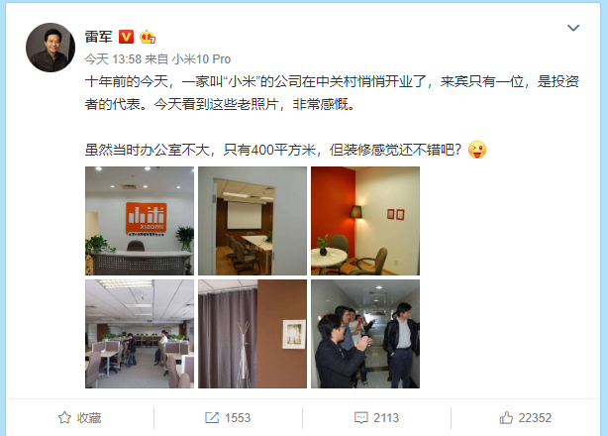Click the repost share icon
Viewport: 608px width, 436px height.
point(212,418)
